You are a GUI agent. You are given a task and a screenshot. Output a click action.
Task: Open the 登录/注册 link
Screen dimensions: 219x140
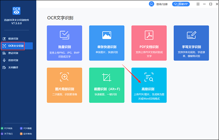162,4
